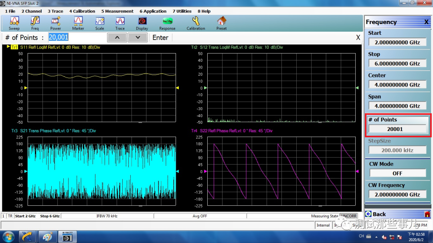Select trace Tr3 S21 Trans Phase label

[x=54, y=131]
